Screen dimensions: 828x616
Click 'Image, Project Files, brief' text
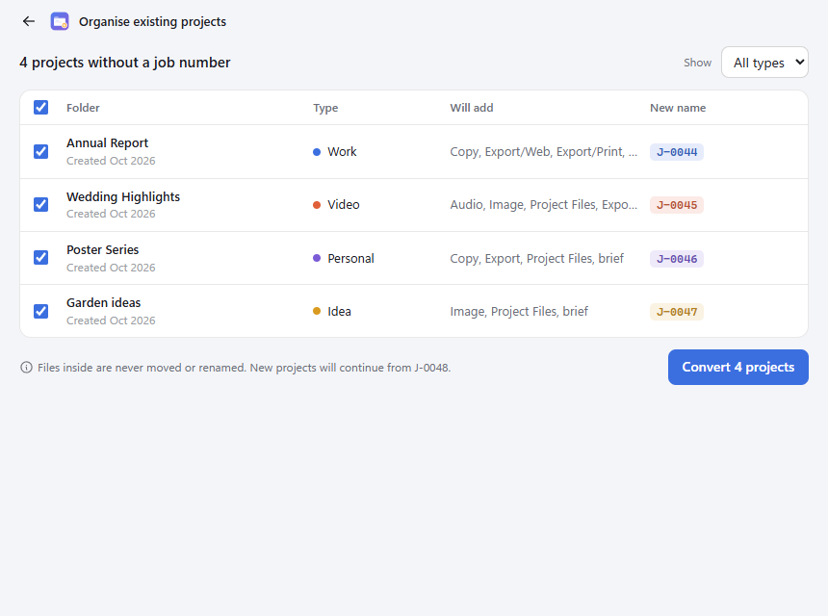click(x=519, y=312)
